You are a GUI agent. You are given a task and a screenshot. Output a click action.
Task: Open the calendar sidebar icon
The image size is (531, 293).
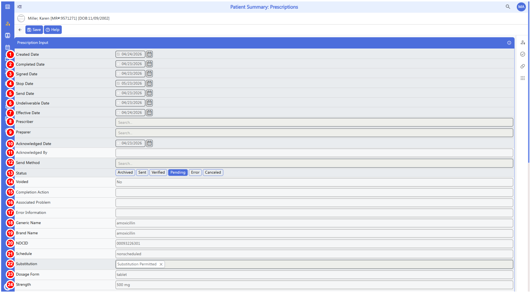8,47
